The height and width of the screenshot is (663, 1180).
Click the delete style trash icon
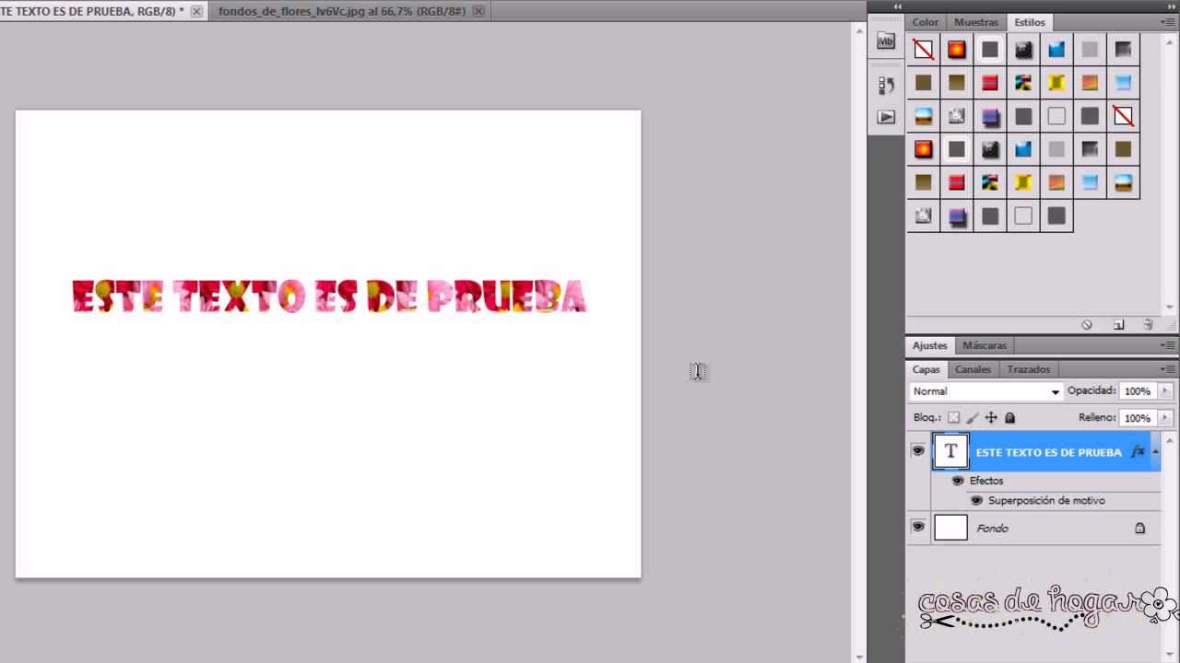[x=1148, y=325]
